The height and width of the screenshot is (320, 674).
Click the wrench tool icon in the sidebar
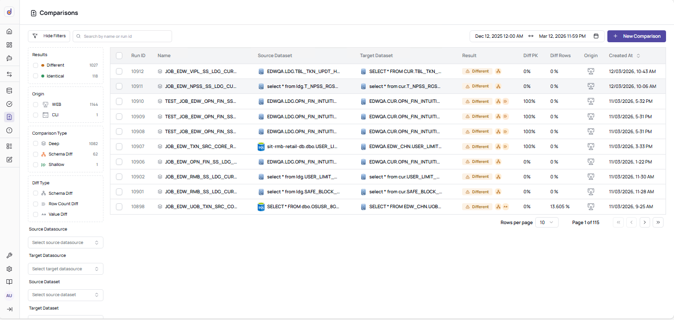tap(9, 255)
